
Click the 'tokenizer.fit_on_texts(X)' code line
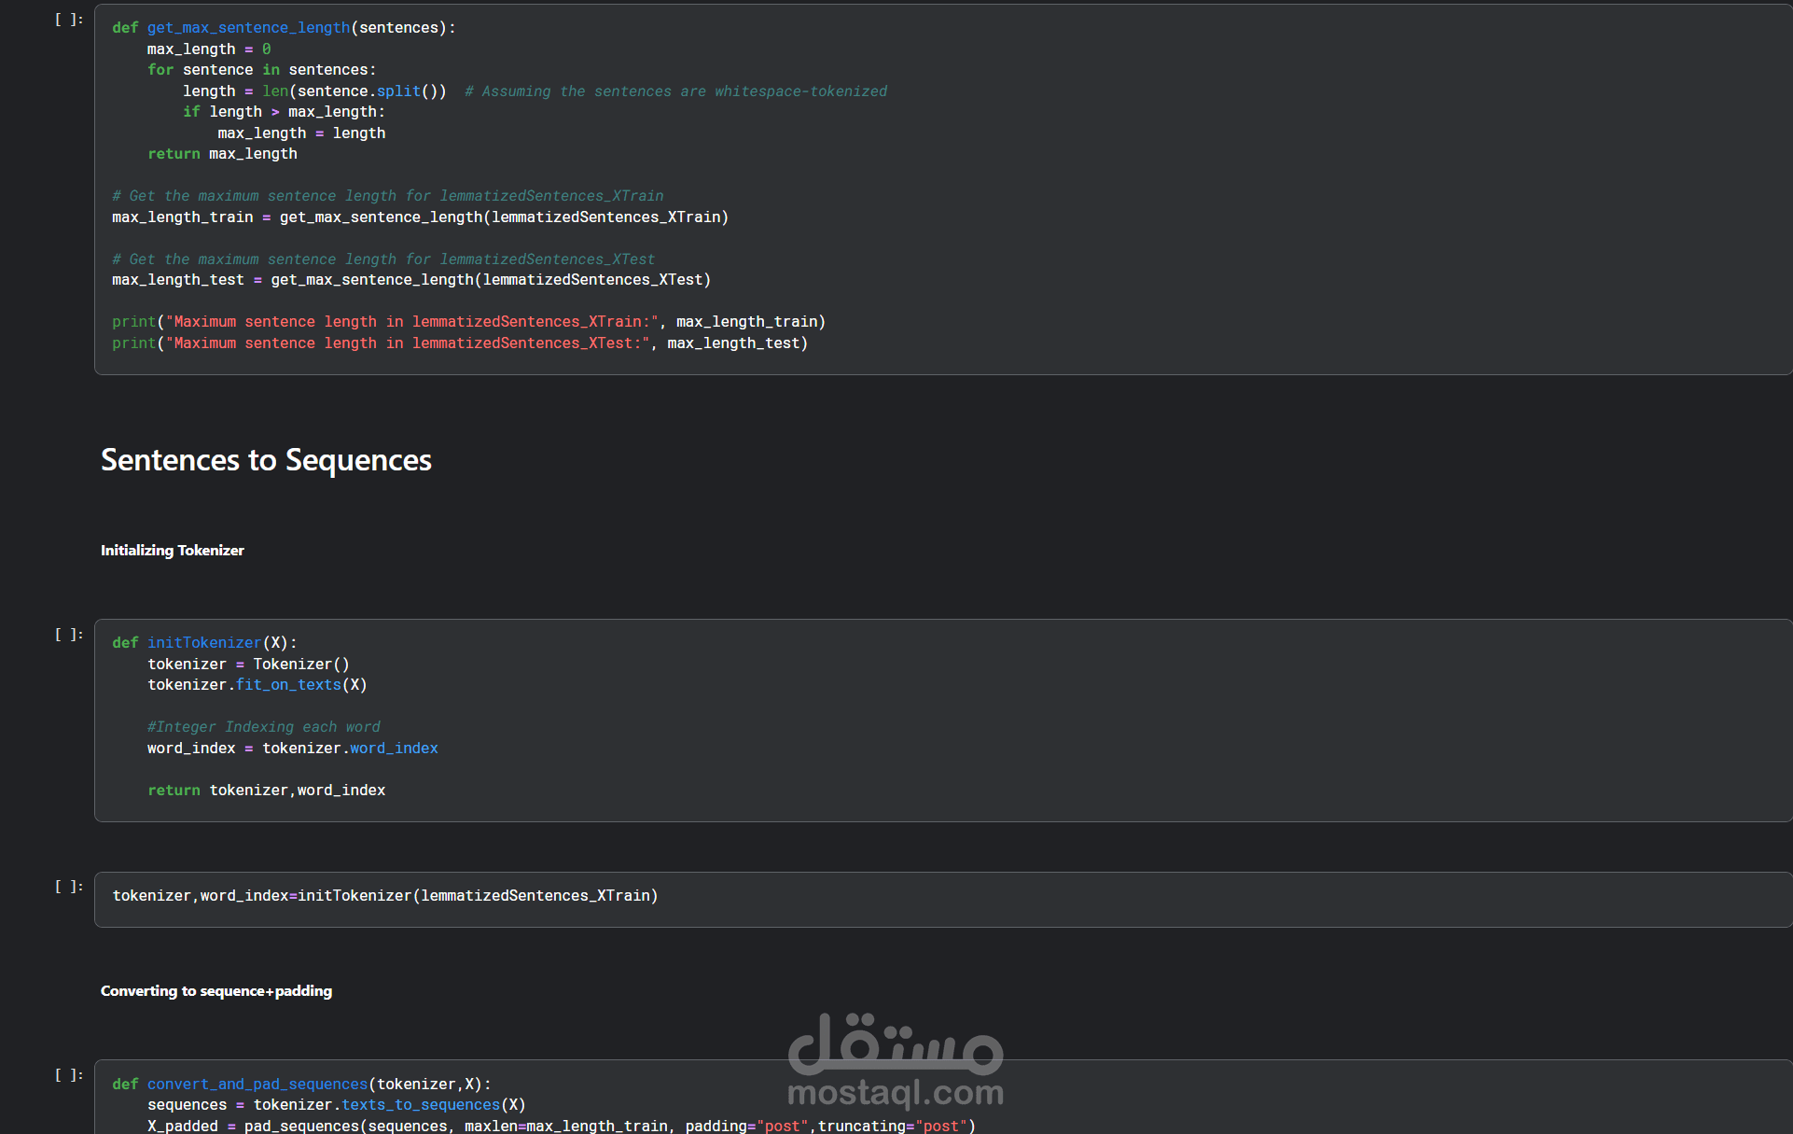point(257,685)
